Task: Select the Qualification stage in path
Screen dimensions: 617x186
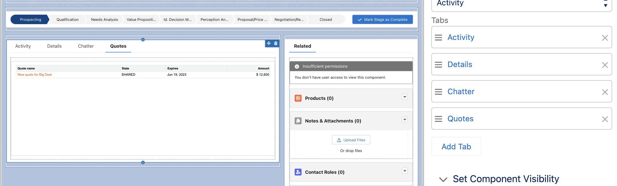Action: click(x=67, y=20)
